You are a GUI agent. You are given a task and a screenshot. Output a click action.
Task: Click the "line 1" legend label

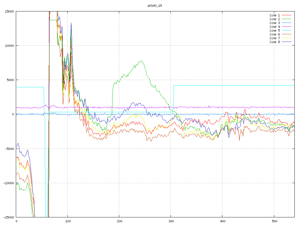pos(275,15)
